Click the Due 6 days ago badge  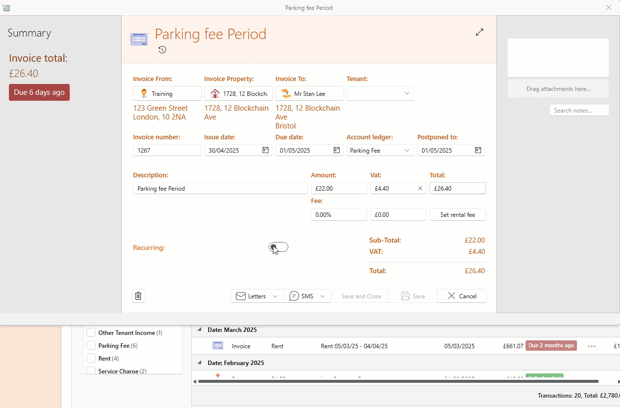pos(39,92)
